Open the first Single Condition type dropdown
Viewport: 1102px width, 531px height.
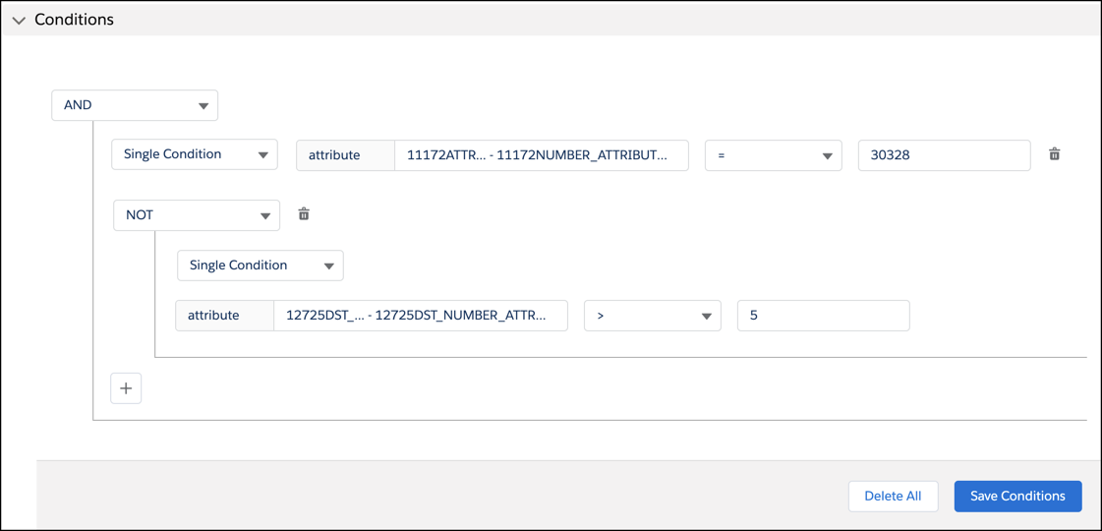(x=195, y=154)
